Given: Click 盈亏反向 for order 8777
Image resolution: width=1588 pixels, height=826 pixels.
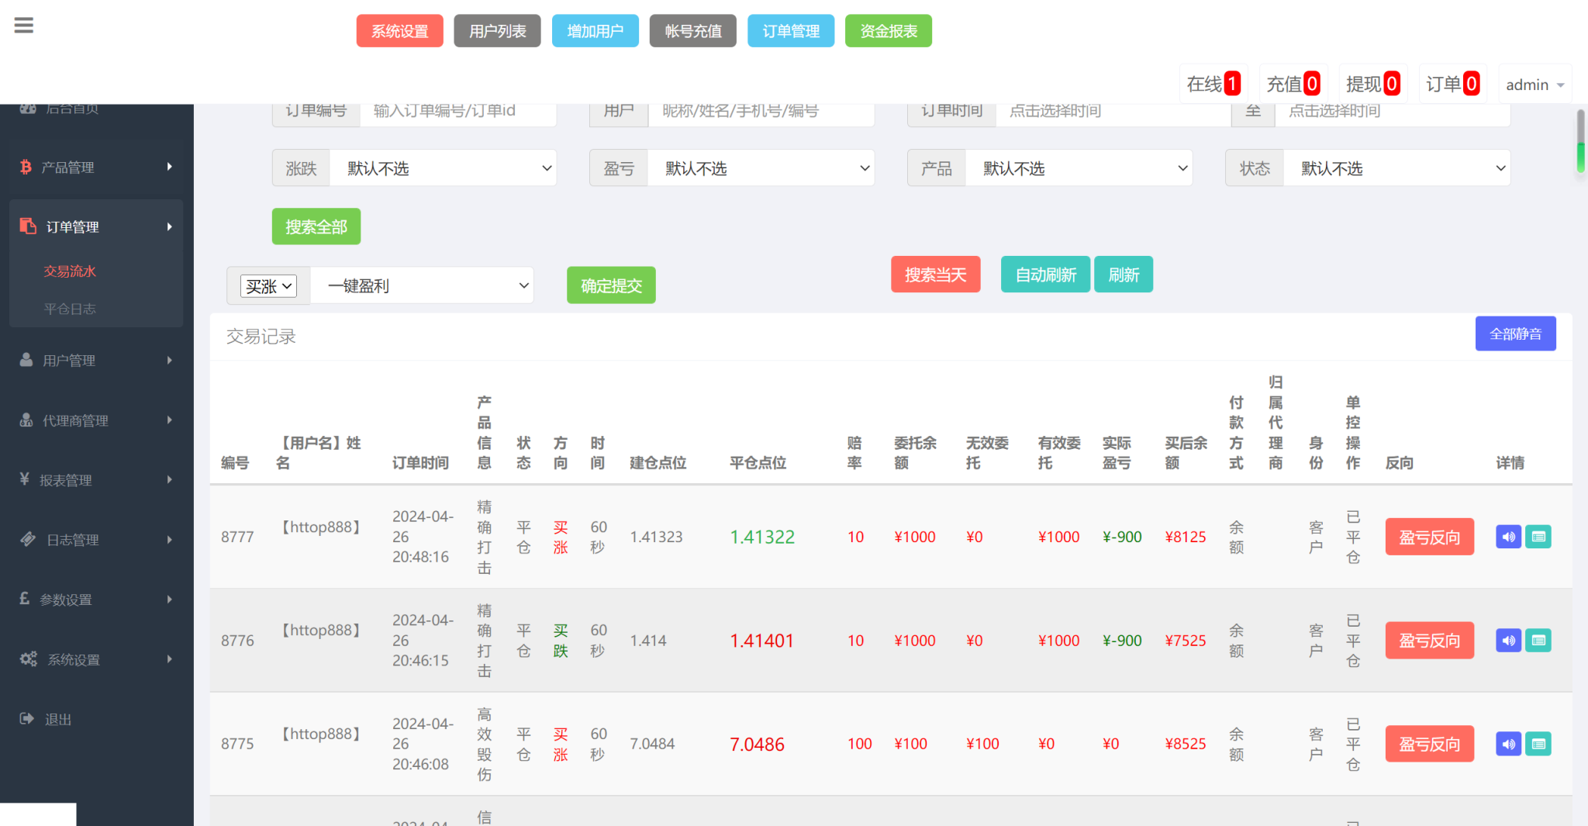Looking at the screenshot, I should [x=1430, y=537].
